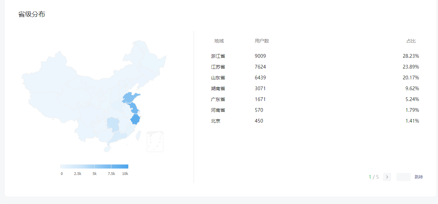Click percentage 1.79%

point(412,110)
